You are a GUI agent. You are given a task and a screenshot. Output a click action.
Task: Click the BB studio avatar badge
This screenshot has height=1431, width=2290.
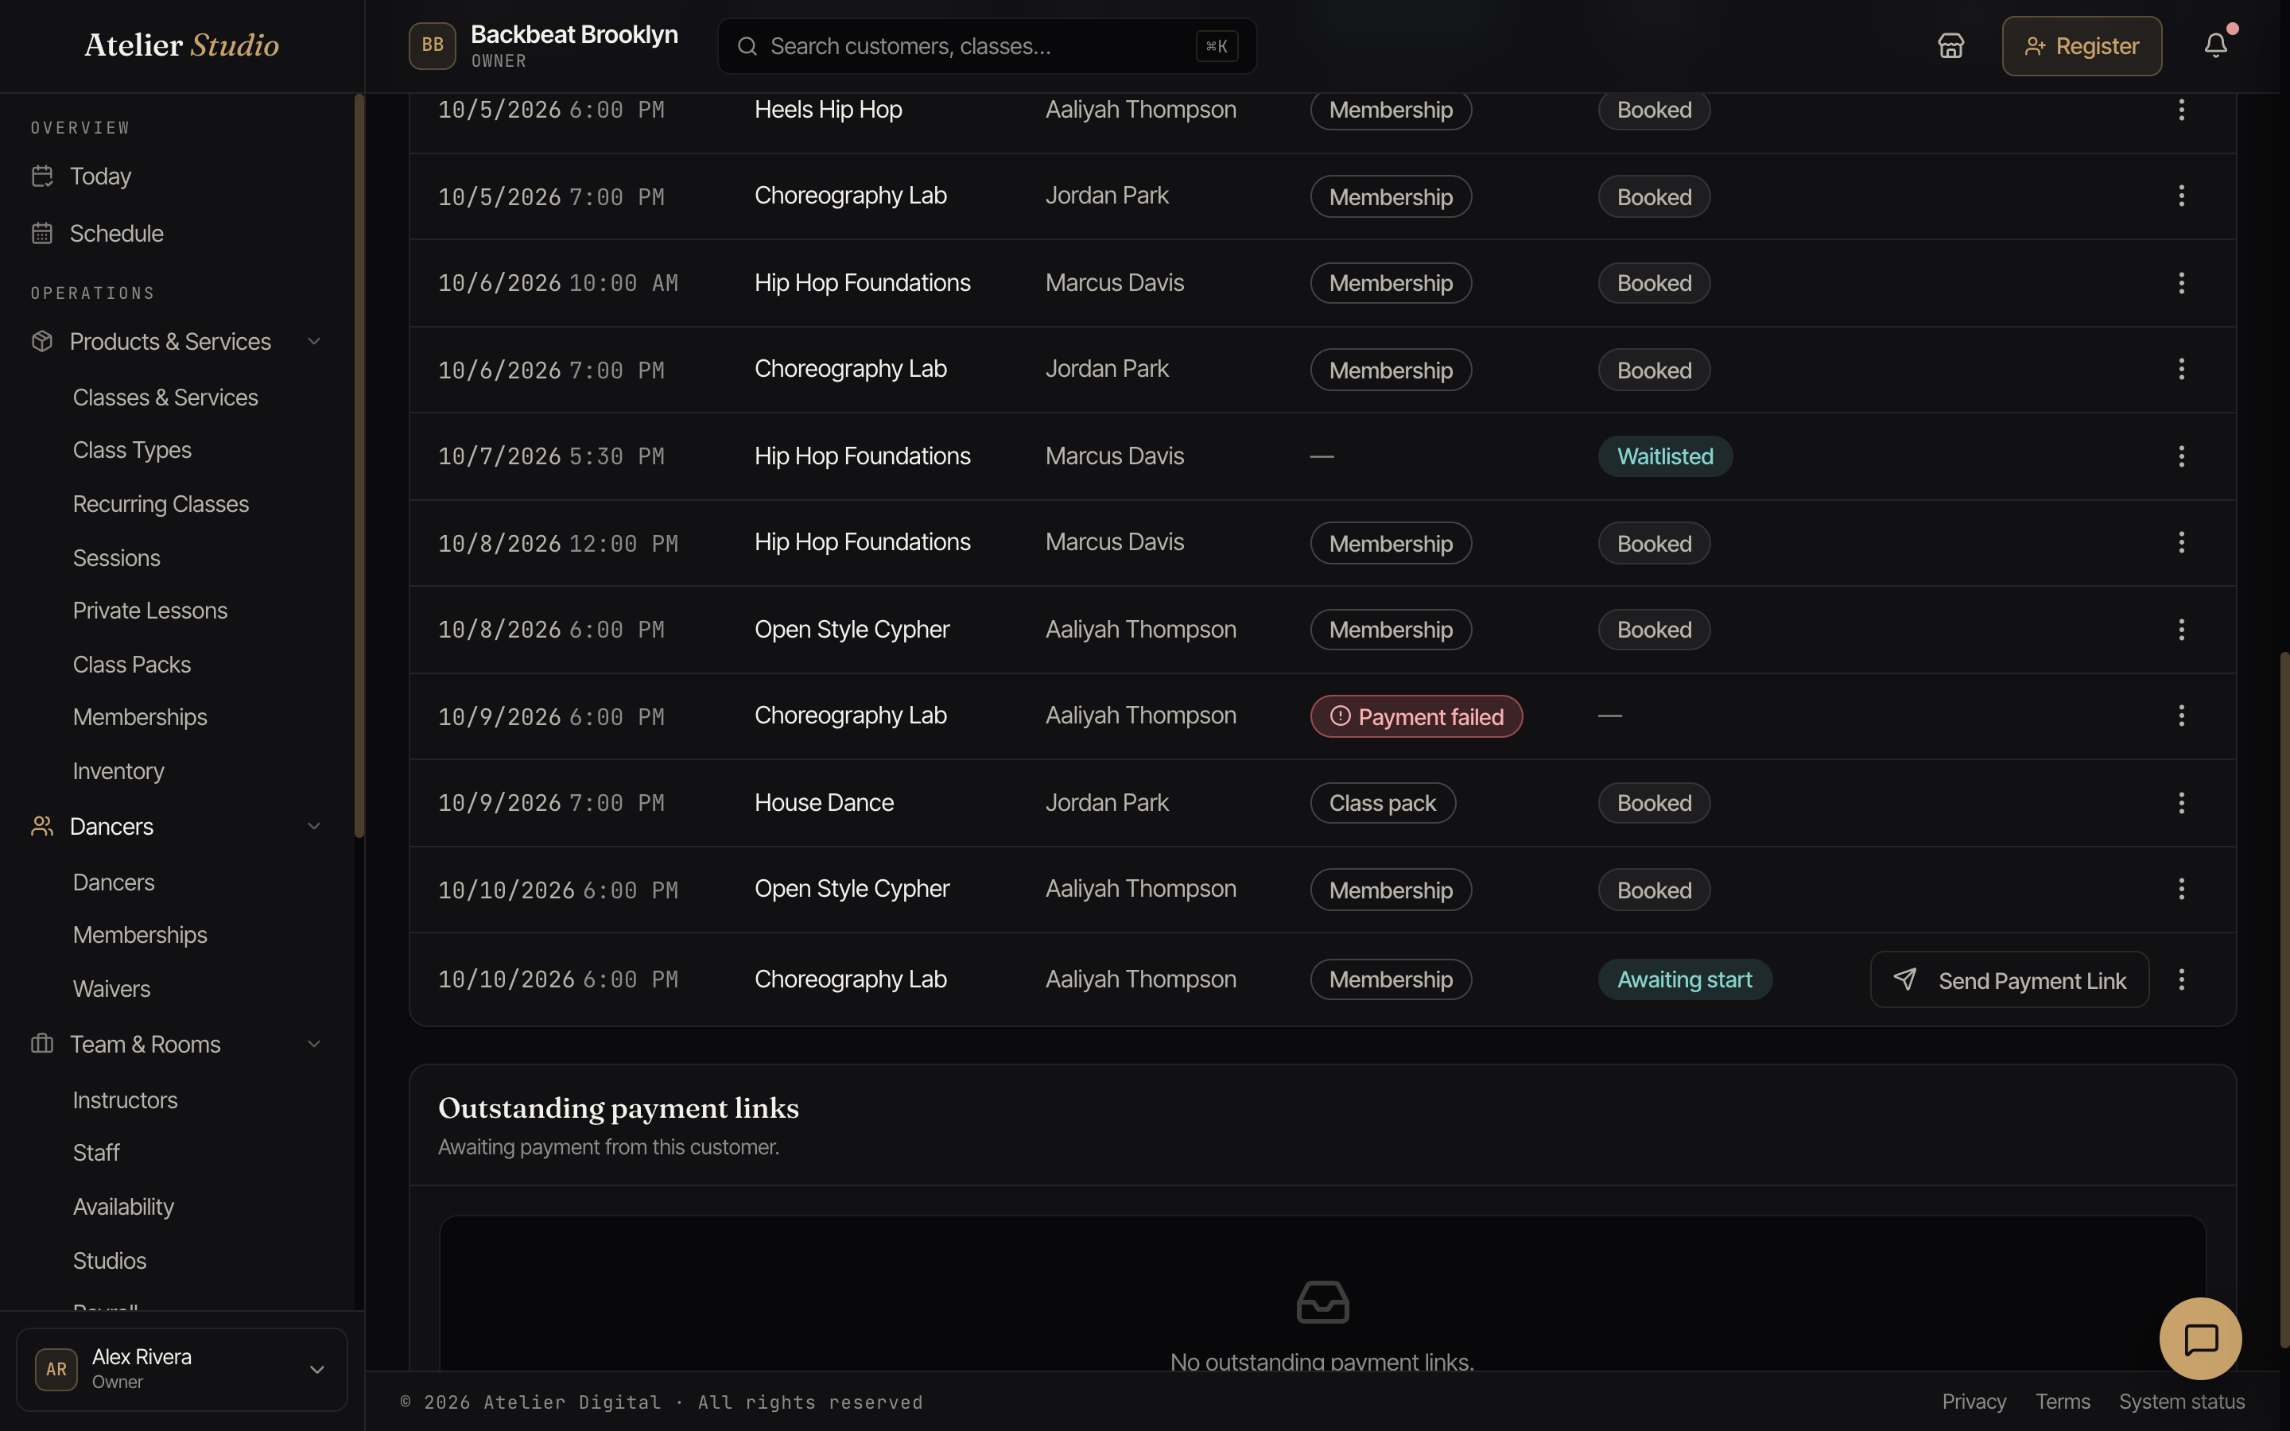coord(433,45)
